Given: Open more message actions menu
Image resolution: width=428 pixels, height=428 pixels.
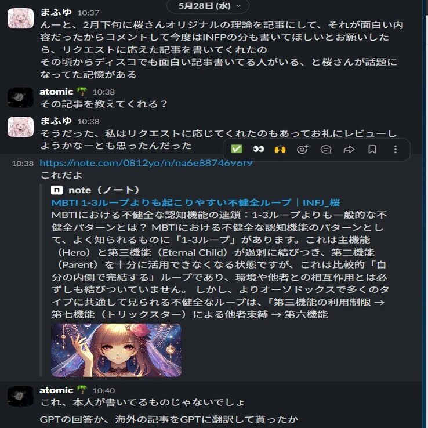Looking at the screenshot, I should click(396, 149).
